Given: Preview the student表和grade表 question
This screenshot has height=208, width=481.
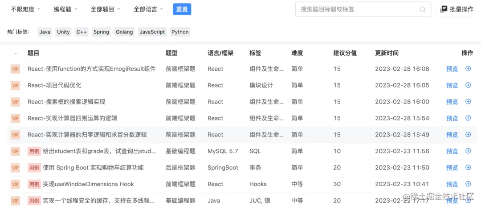Looking at the screenshot, I should pos(452,151).
